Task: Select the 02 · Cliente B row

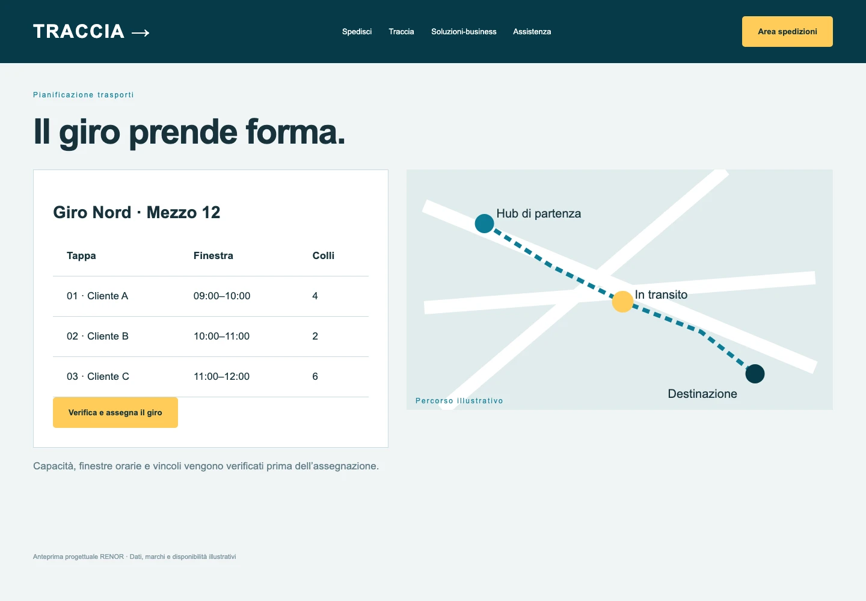Action: [x=210, y=337]
